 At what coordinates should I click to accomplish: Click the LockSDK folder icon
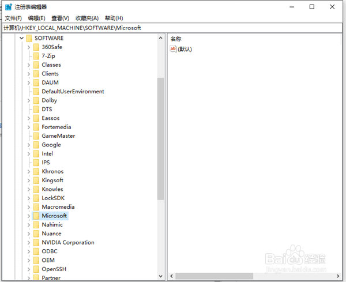36,198
